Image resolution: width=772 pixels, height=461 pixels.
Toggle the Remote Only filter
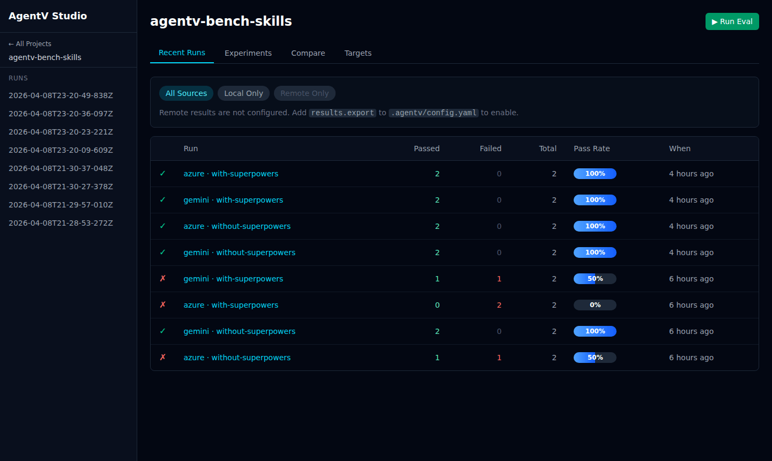tap(305, 93)
